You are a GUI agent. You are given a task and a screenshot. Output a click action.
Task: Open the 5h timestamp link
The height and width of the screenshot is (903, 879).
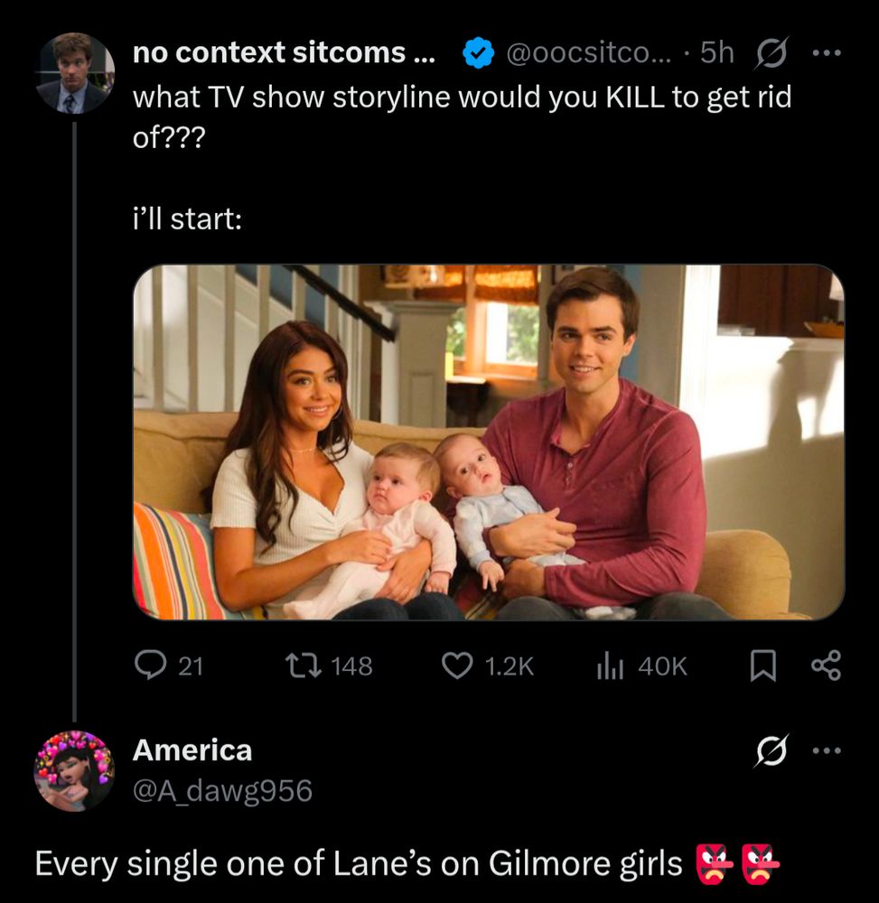(717, 54)
